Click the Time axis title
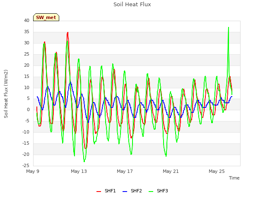The image size is (265, 199). (234, 178)
